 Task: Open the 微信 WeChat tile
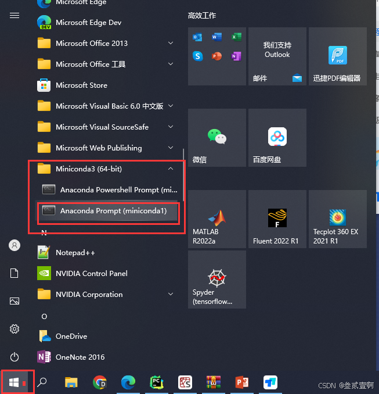pyautogui.click(x=217, y=138)
